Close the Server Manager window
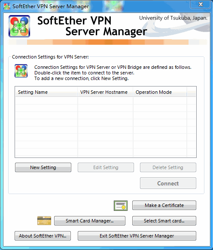Image resolution: width=213 pixels, height=250 pixels. coord(201,4)
